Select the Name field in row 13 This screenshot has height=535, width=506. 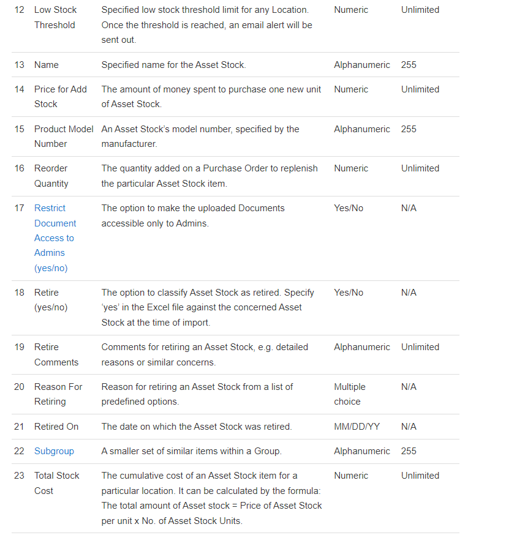pos(47,65)
